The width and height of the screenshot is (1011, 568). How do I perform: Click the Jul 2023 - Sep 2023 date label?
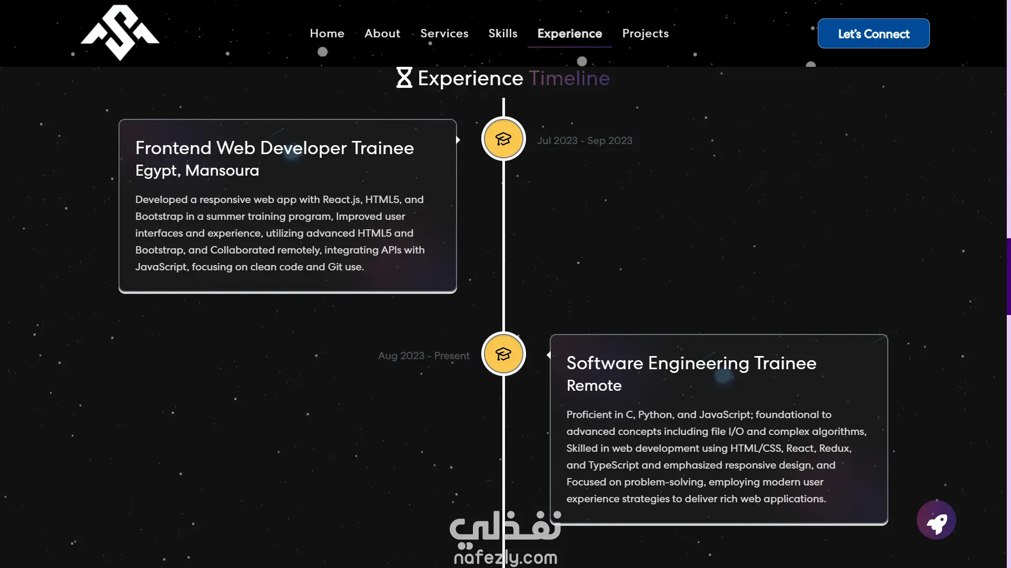point(584,141)
